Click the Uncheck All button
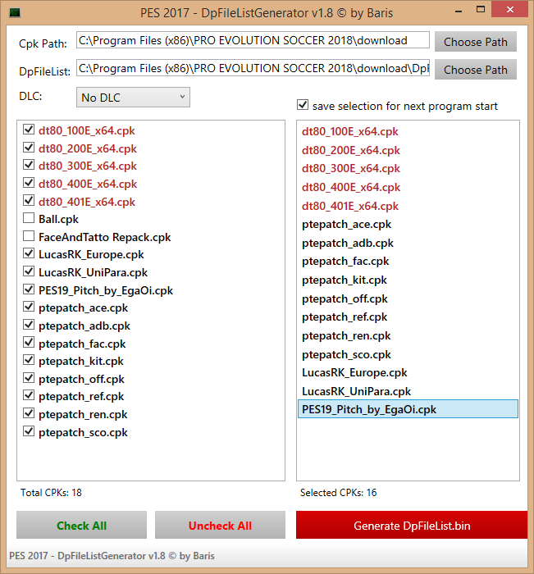The width and height of the screenshot is (534, 574). click(220, 525)
